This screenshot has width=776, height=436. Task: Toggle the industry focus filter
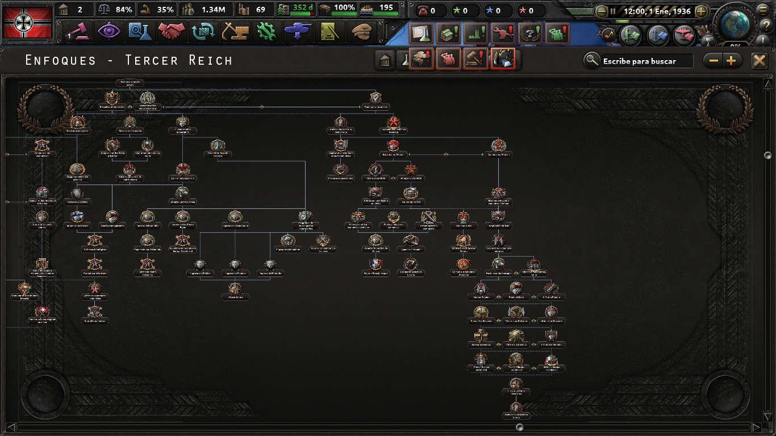coord(420,59)
